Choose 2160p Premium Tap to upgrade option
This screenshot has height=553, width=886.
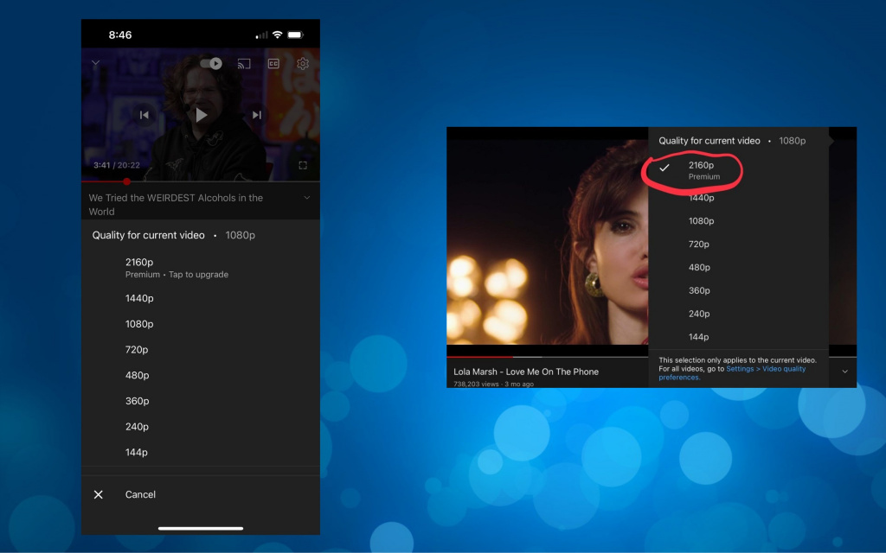(x=177, y=267)
